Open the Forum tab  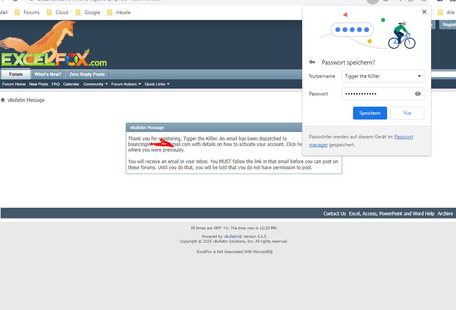click(16, 74)
